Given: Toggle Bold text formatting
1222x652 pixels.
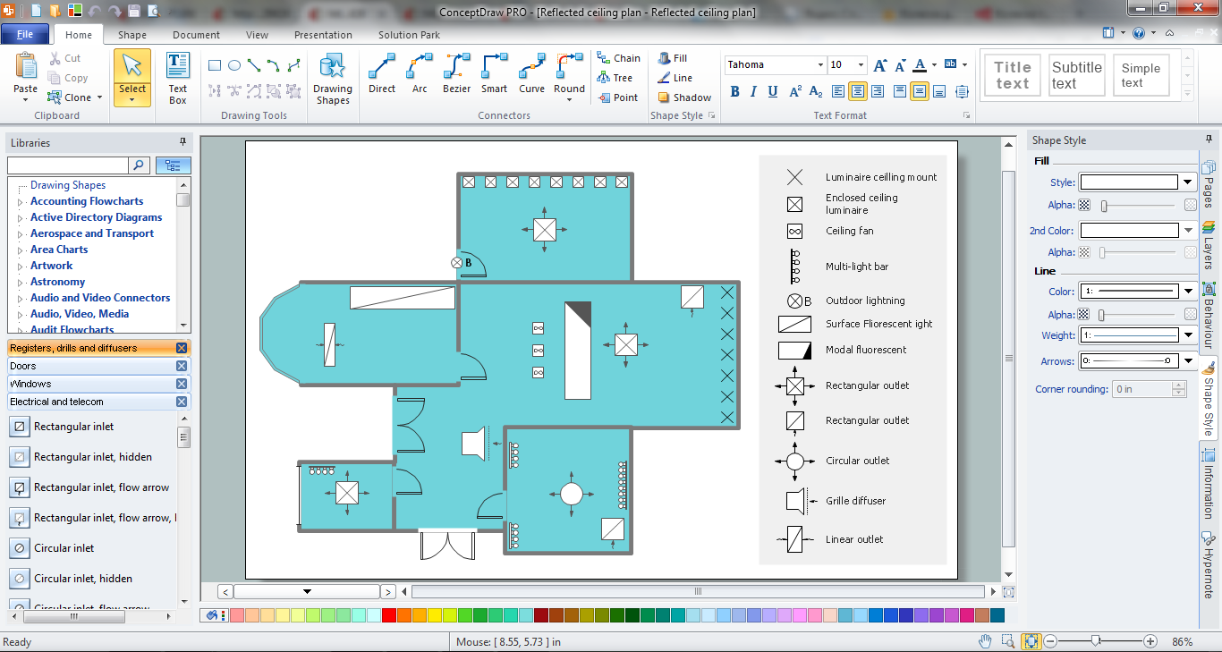Looking at the screenshot, I should point(735,91).
